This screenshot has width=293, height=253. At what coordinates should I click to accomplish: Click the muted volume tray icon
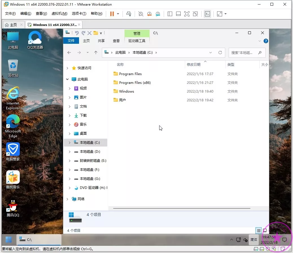245,240
